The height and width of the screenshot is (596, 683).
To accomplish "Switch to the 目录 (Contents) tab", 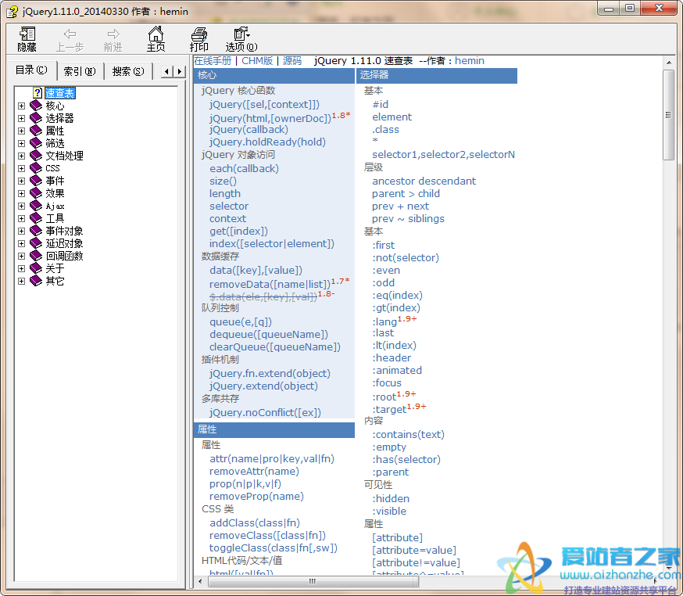I will [32, 70].
